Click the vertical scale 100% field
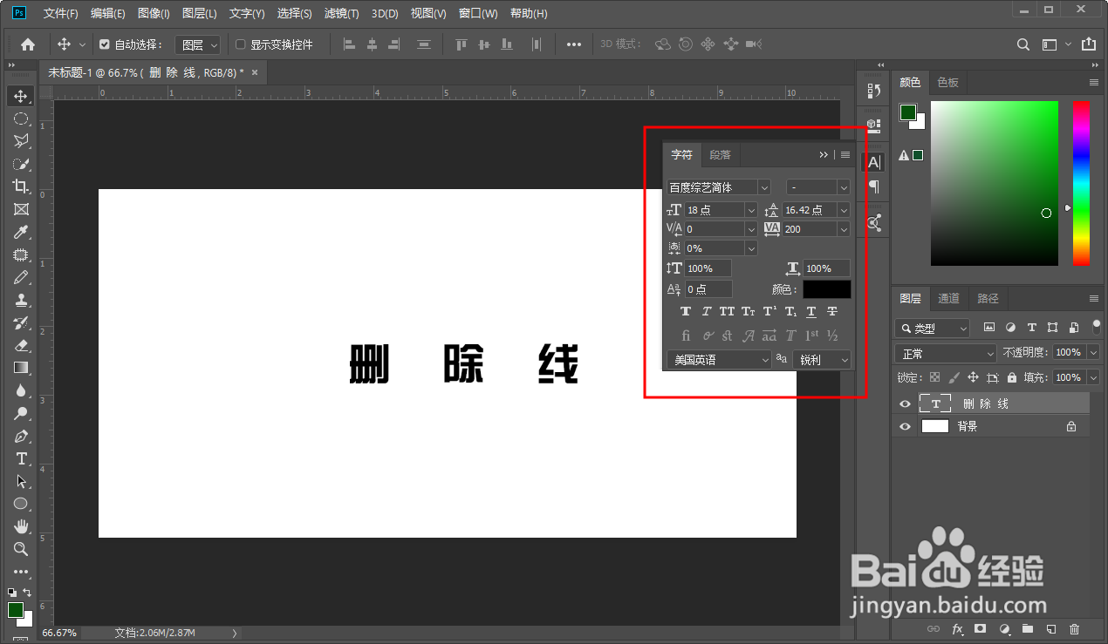 (x=708, y=268)
